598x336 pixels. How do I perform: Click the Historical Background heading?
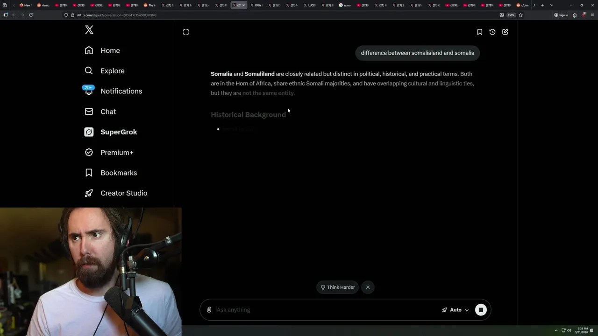pyautogui.click(x=248, y=115)
